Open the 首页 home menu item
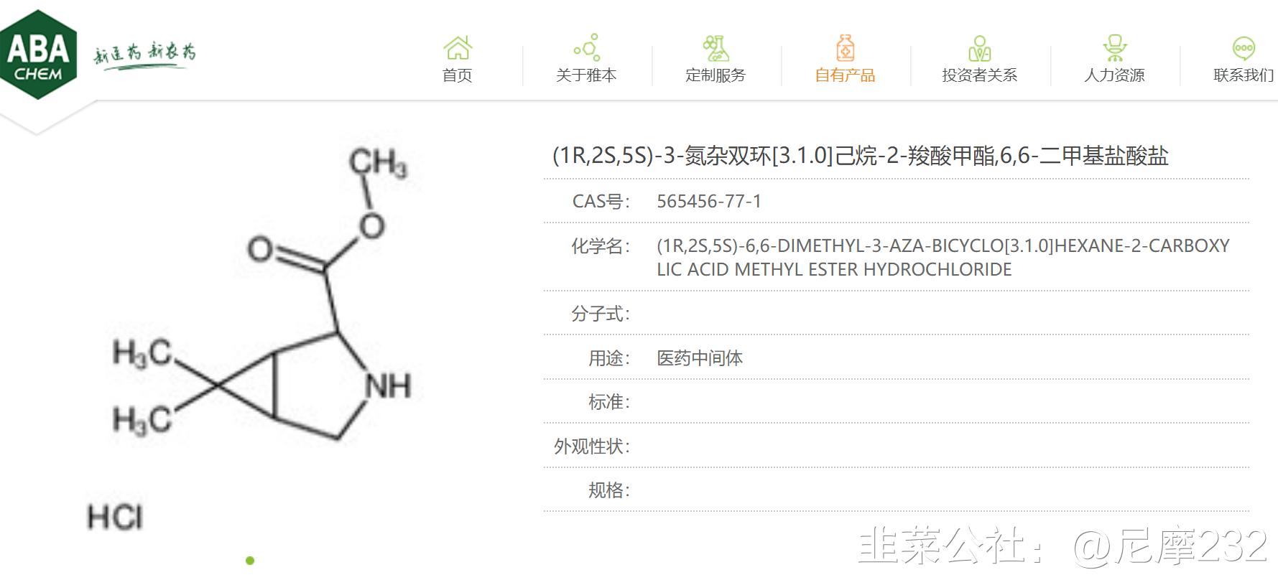 click(x=458, y=75)
